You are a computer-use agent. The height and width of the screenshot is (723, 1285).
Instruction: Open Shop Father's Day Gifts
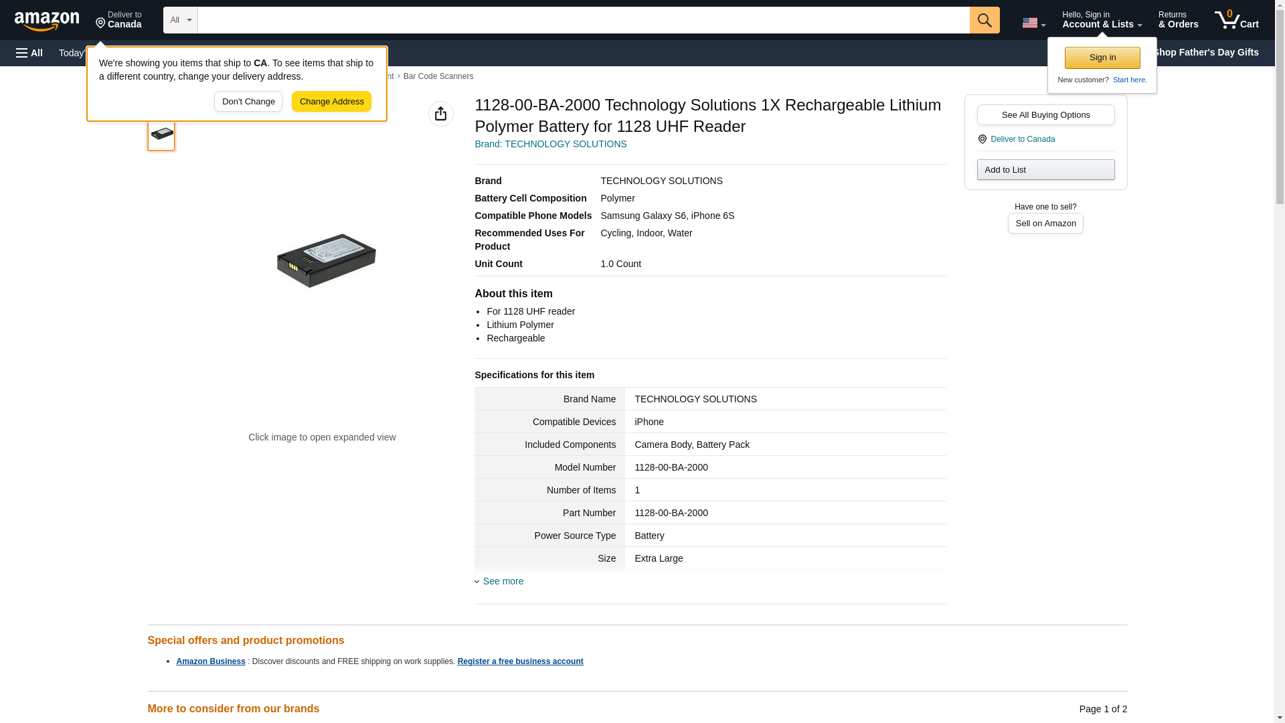(x=1205, y=52)
